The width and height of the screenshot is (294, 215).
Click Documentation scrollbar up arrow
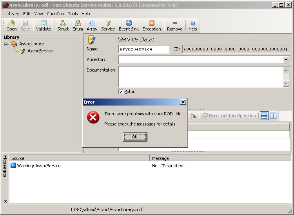(286, 70)
